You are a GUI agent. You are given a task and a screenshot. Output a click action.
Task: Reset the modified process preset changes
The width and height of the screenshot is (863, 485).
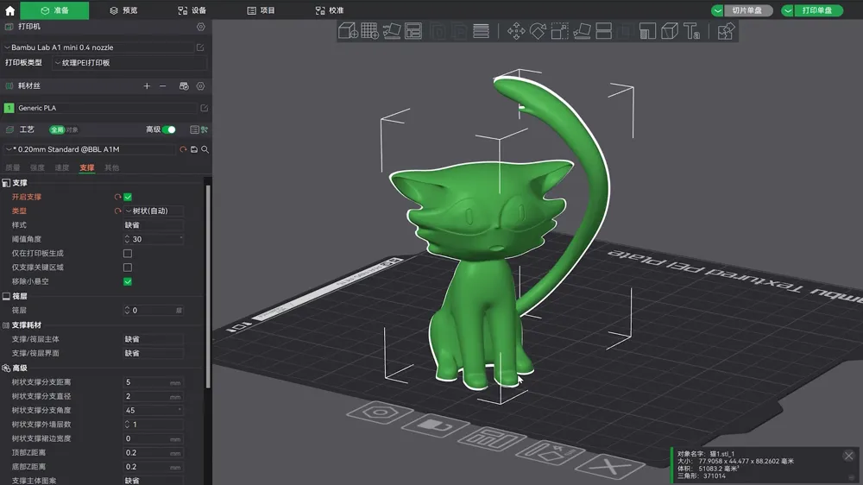pyautogui.click(x=183, y=149)
